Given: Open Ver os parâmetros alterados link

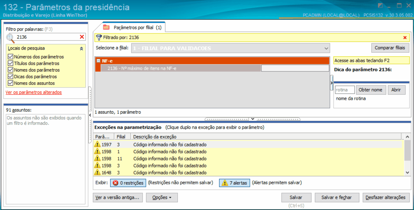Looking at the screenshot, I should [34, 92].
